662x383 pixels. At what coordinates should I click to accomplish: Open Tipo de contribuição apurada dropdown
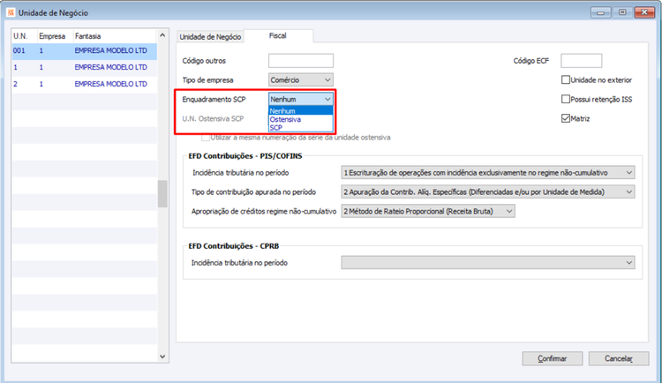click(487, 192)
